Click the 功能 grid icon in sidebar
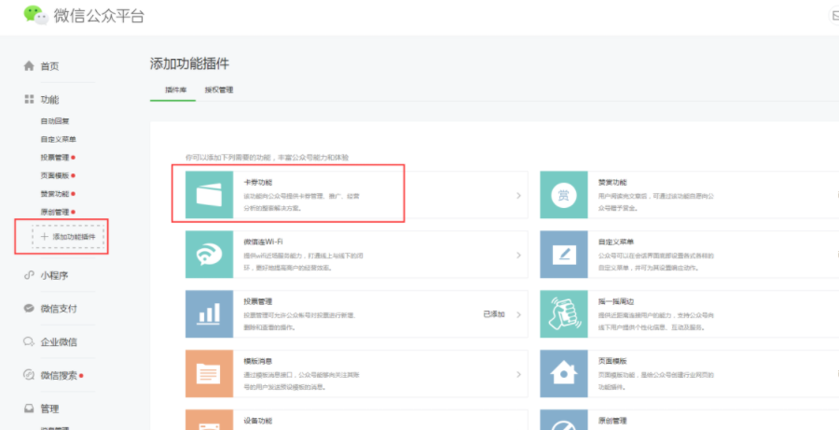The image size is (839, 430). click(30, 99)
